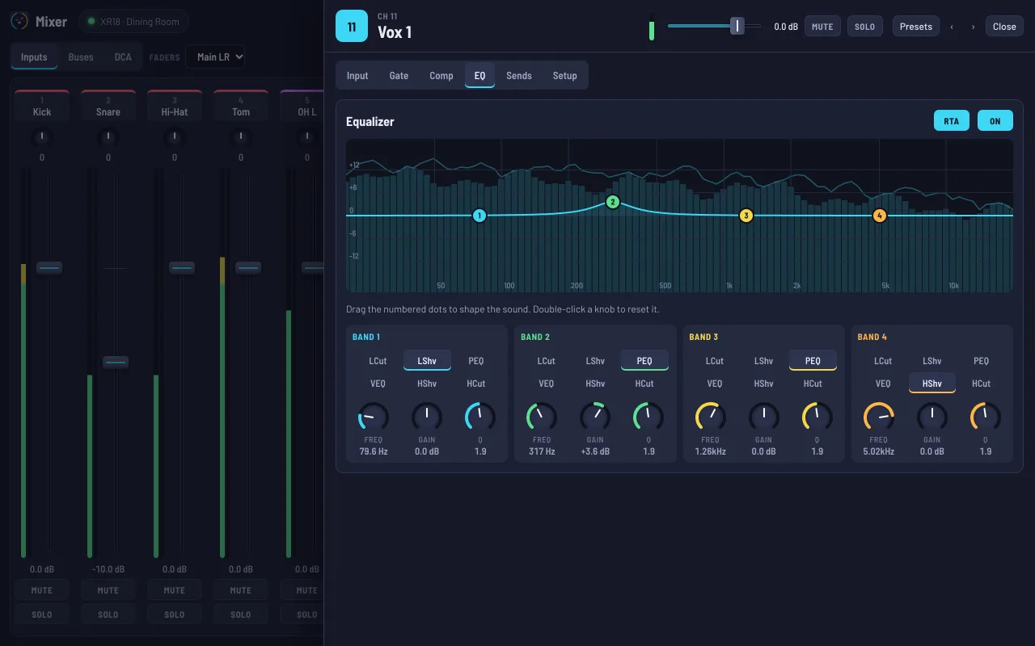The height and width of the screenshot is (646, 1035).
Task: Solo the Snare channel strip
Action: click(x=108, y=615)
